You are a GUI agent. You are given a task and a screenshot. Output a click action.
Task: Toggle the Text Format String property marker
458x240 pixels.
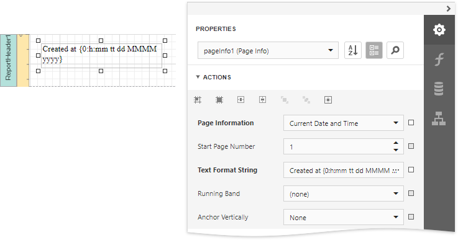click(411, 170)
